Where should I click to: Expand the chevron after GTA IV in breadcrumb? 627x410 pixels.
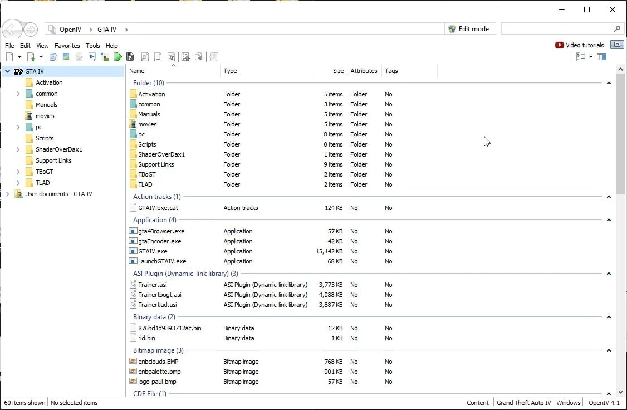click(126, 29)
